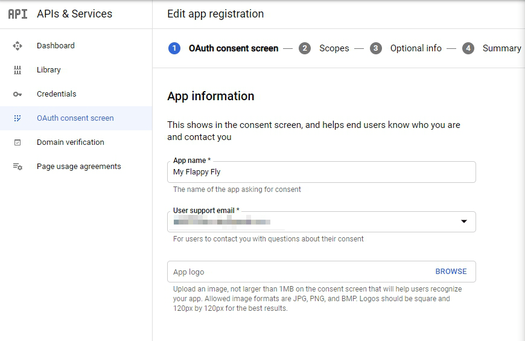Click the Domain verification checkbox icon
This screenshot has width=525, height=341.
click(17, 142)
